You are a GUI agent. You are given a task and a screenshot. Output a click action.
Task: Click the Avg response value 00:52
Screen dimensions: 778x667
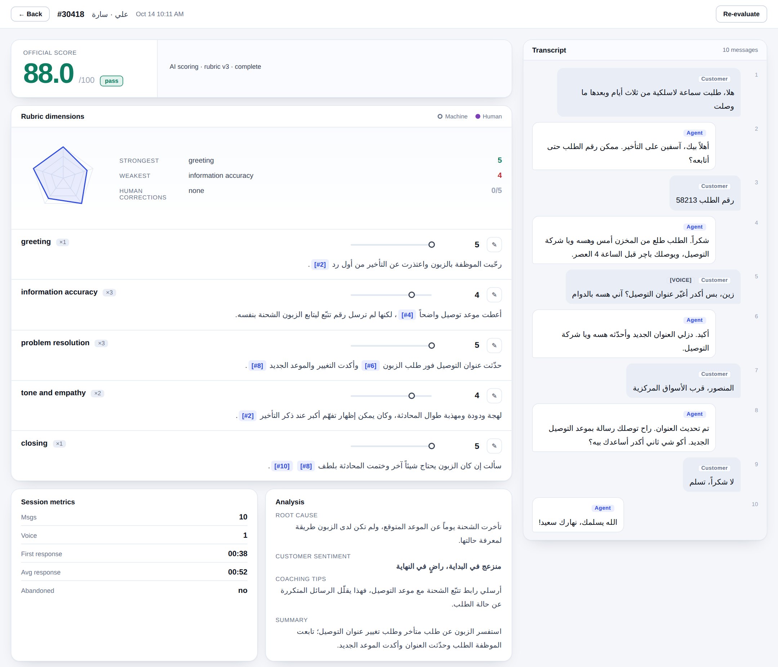point(237,572)
